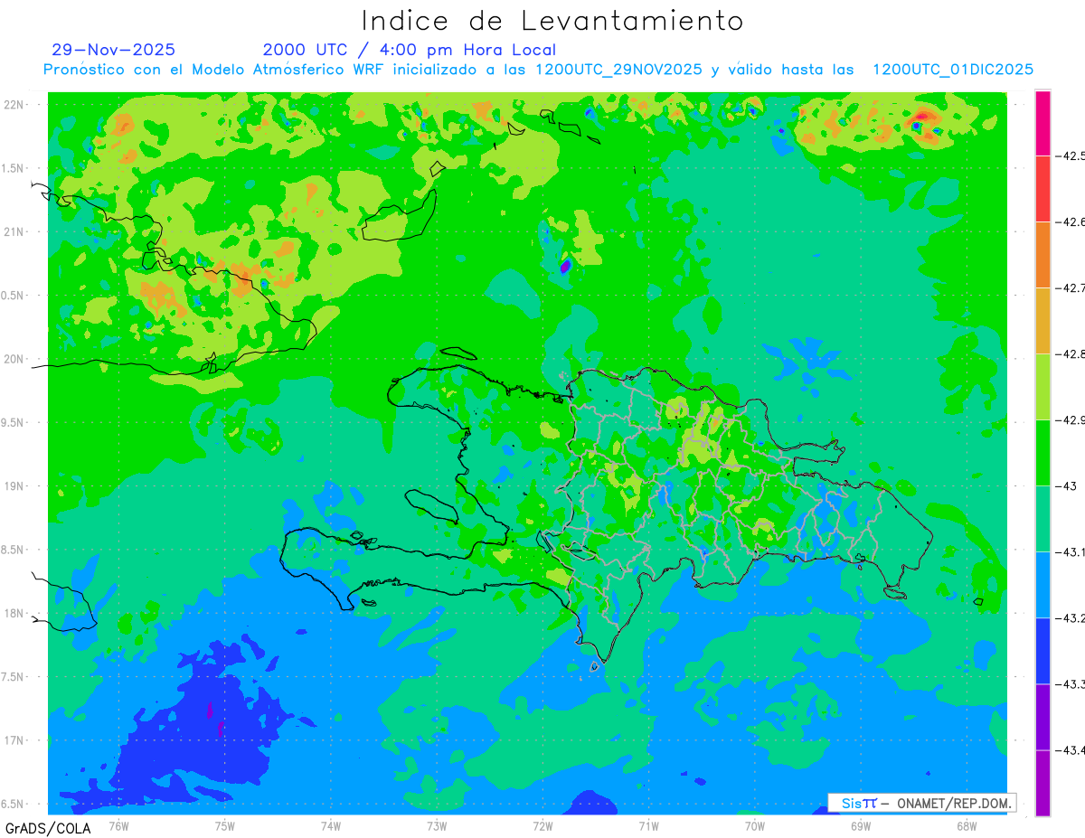Click the latitude label '20N'
Image resolution: width=1085 pixels, height=838 pixels.
click(15, 359)
